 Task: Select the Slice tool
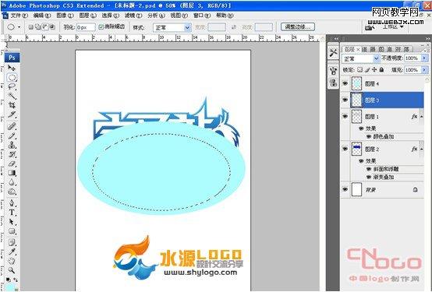coord(12,114)
